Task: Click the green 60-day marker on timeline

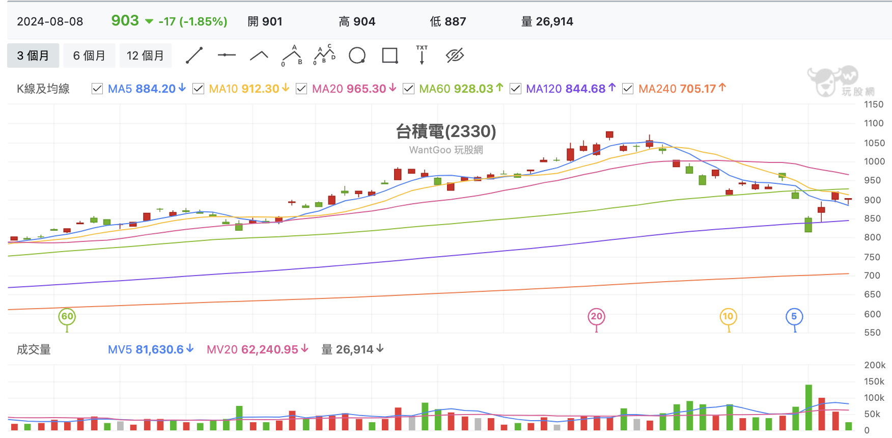Action: [67, 316]
